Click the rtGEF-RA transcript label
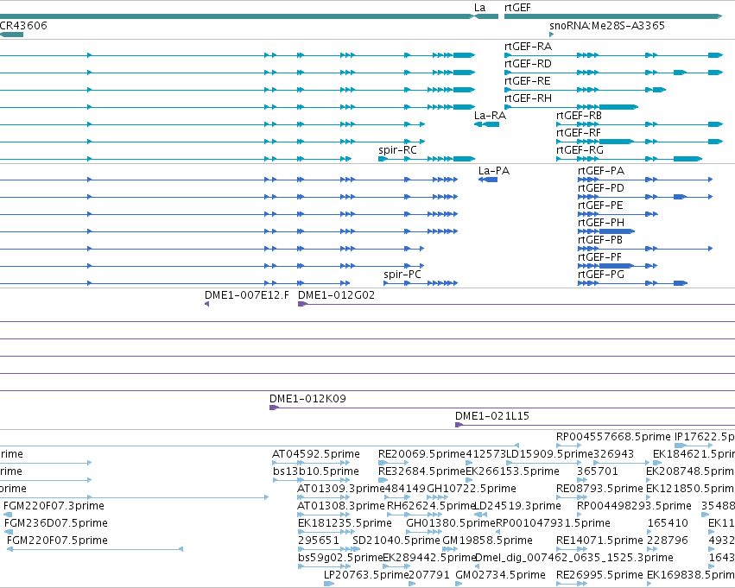 (529, 47)
